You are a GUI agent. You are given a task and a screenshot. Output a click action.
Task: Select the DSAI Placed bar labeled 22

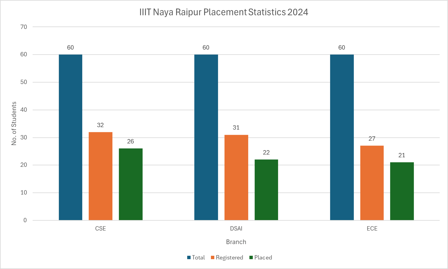[x=266, y=190]
